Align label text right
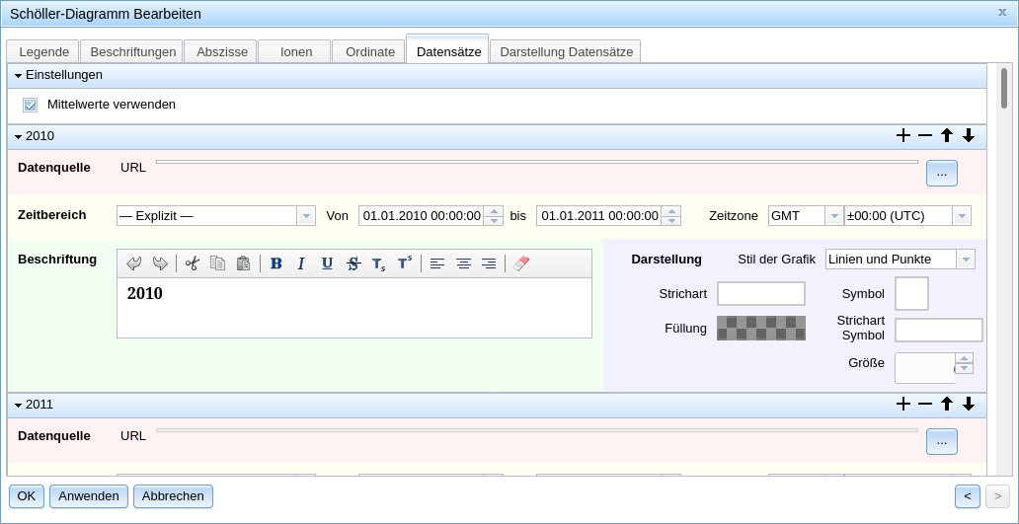The image size is (1019, 524). (489, 263)
